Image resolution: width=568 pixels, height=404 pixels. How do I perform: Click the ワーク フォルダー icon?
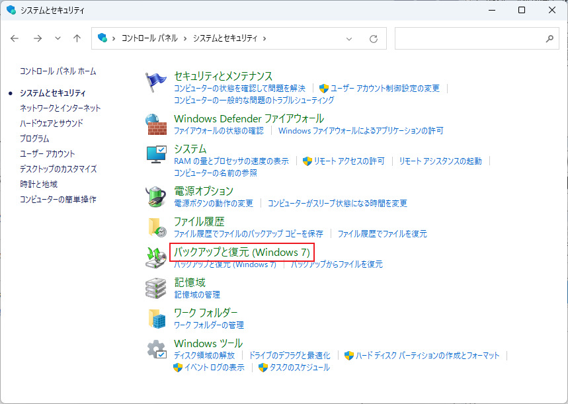pyautogui.click(x=157, y=319)
